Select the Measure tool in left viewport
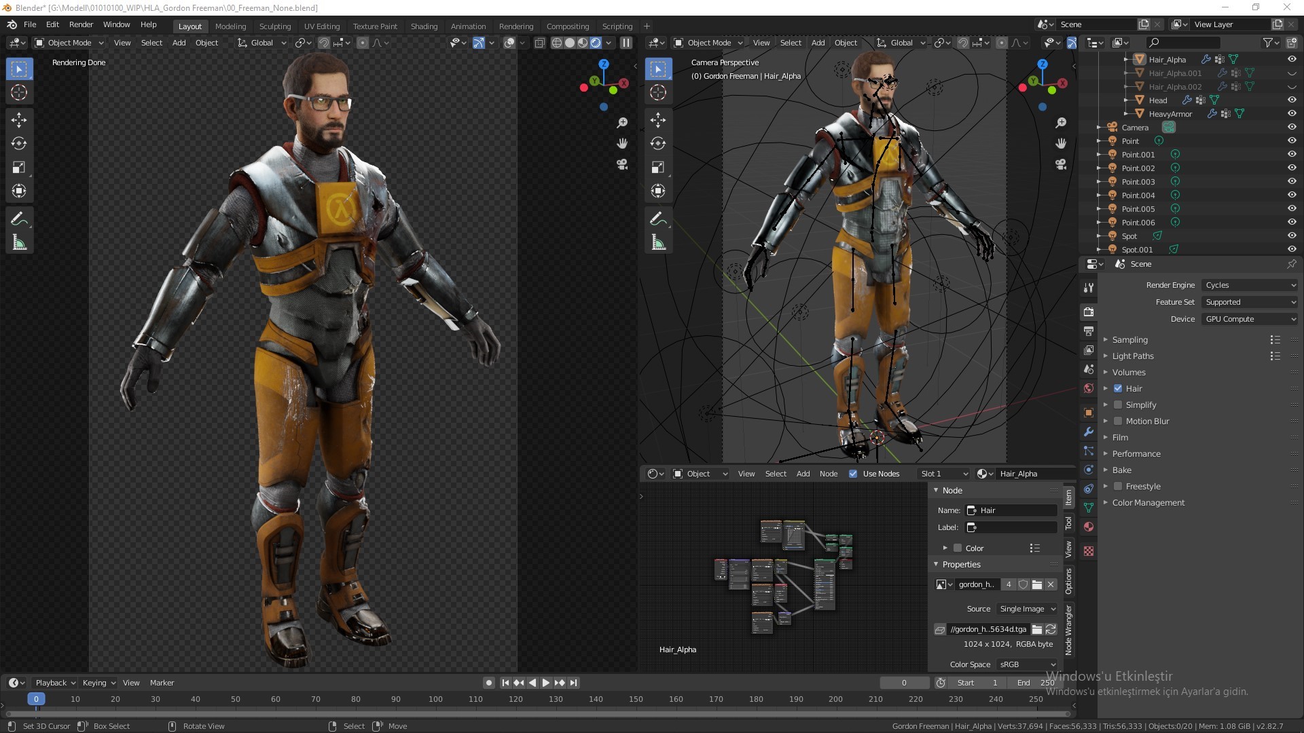1304x733 pixels. tap(19, 242)
